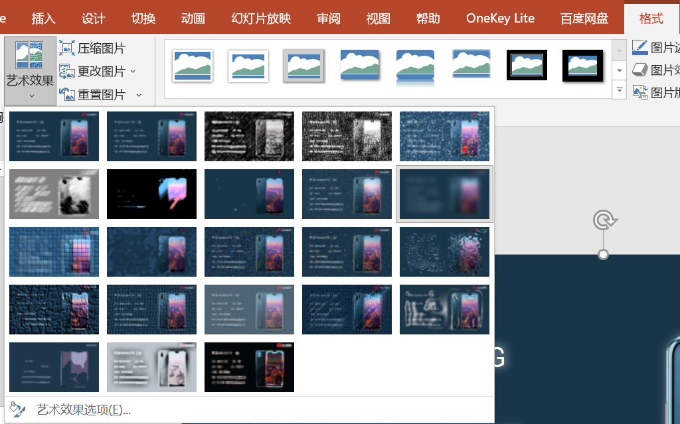This screenshot has height=424, width=680.
Task: Apply the colored noise effect in third row
Action: tap(250, 251)
